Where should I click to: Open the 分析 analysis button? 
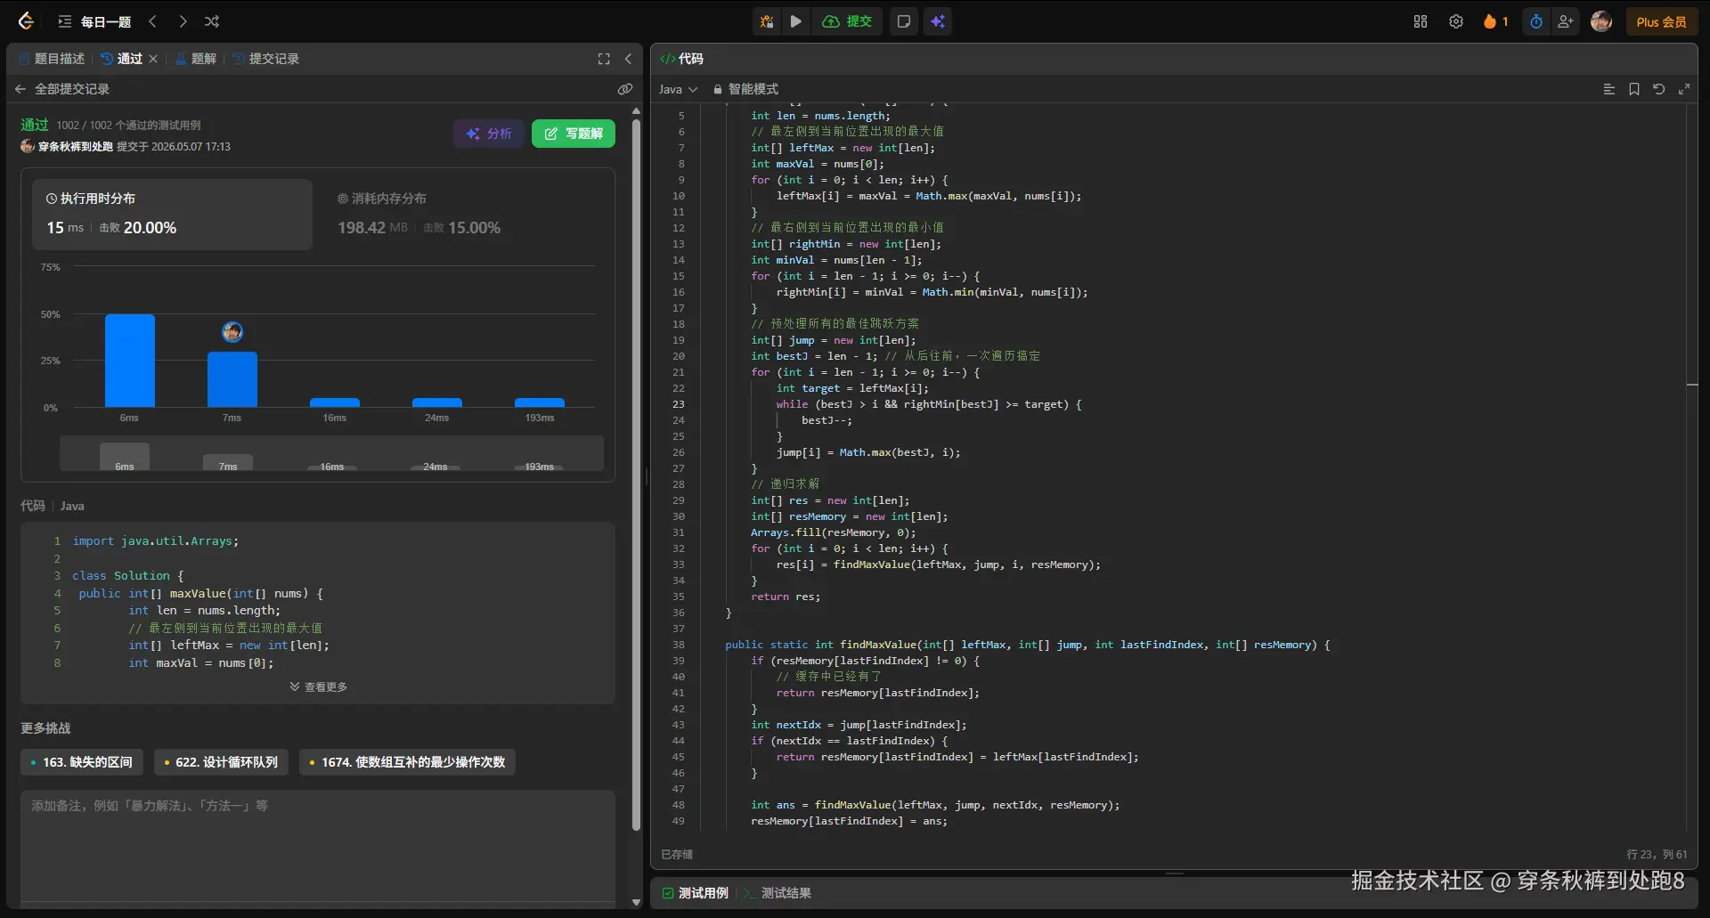(488, 134)
